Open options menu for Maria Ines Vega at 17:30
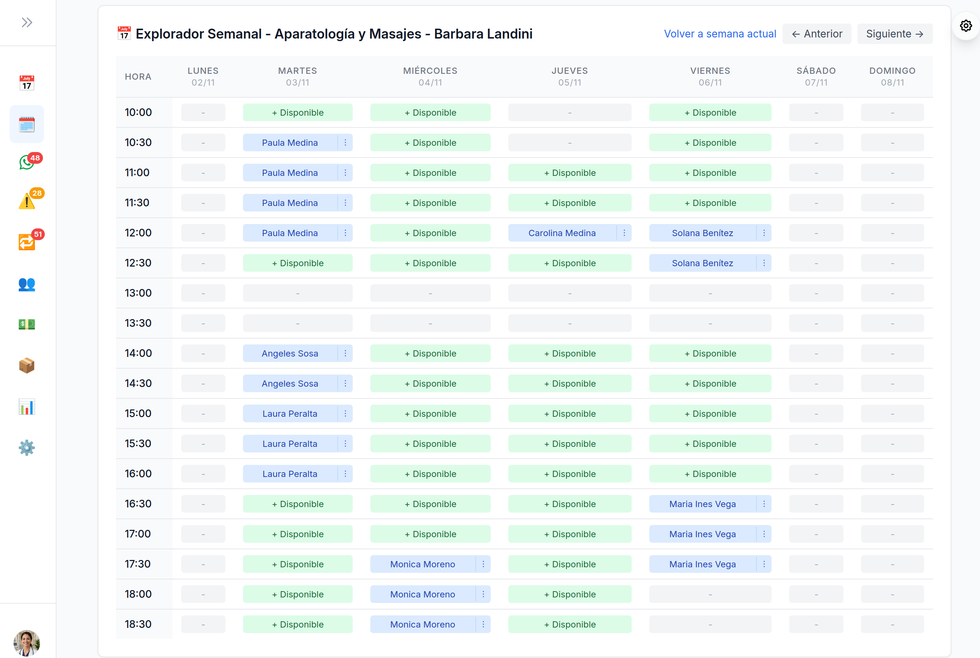Image resolution: width=980 pixels, height=658 pixels. [x=764, y=564]
